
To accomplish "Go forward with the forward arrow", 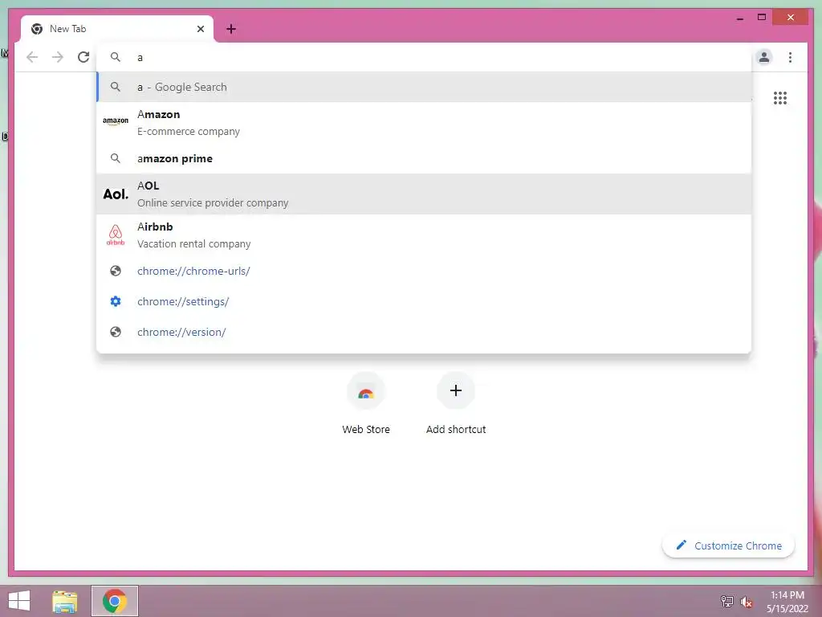I will coord(58,57).
